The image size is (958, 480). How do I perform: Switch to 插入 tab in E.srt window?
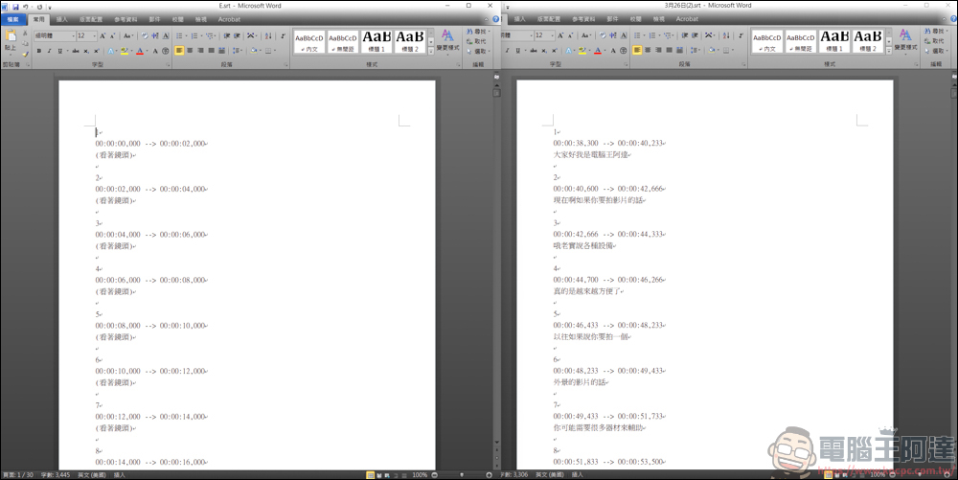[61, 19]
